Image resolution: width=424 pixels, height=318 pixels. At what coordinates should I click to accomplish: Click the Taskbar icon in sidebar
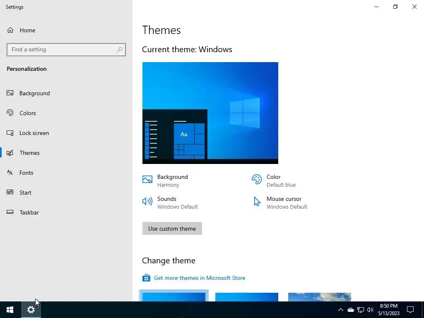point(10,212)
